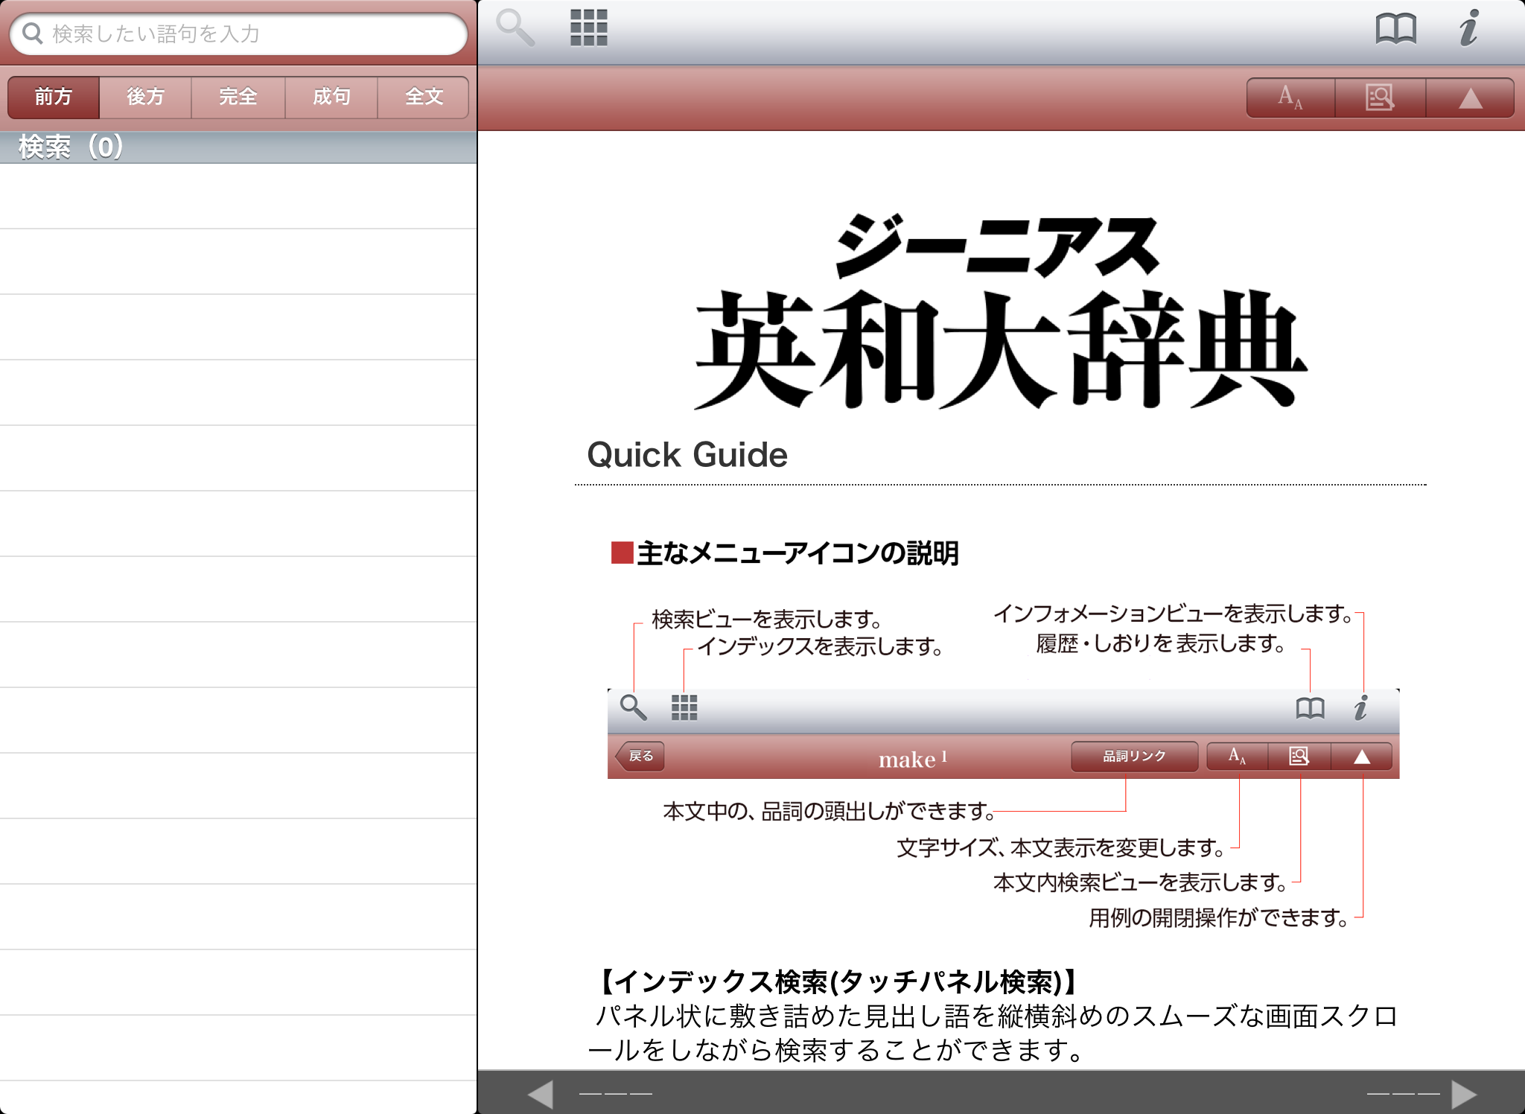Go to previous page arrow
Screen dimensions: 1525x1114
(541, 1094)
